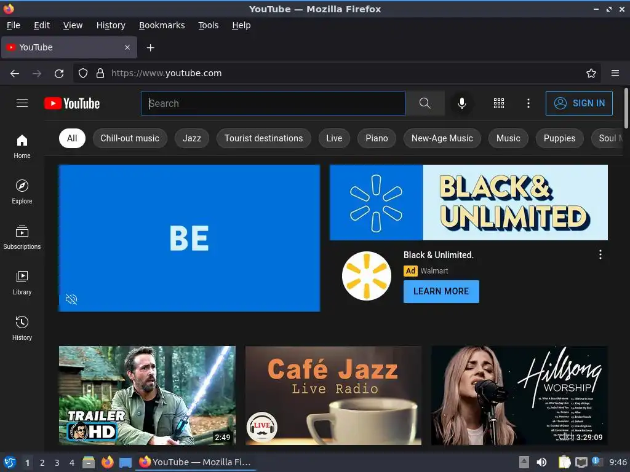Screen dimensions: 630x472
Task: Switch to workspace 3 in taskbar
Action: tap(57, 463)
